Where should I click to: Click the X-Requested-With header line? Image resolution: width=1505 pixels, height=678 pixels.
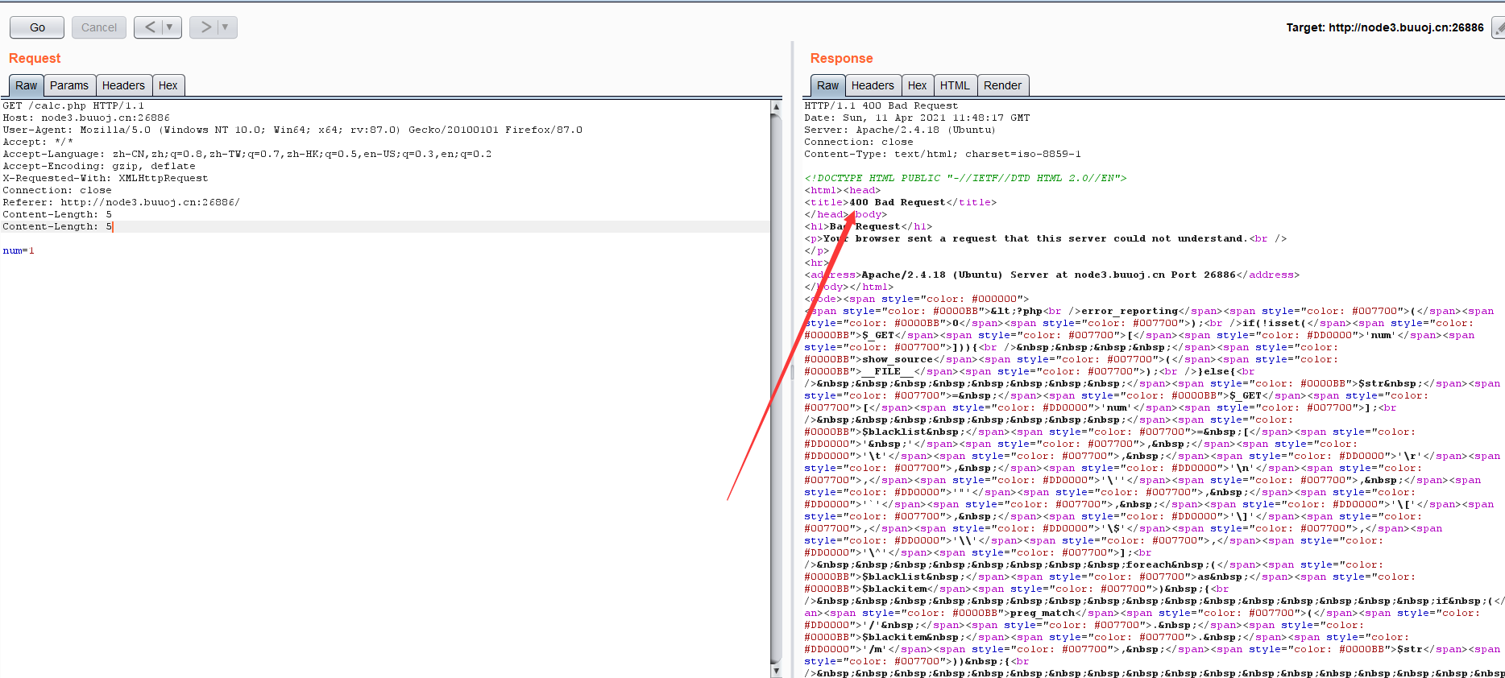[106, 178]
